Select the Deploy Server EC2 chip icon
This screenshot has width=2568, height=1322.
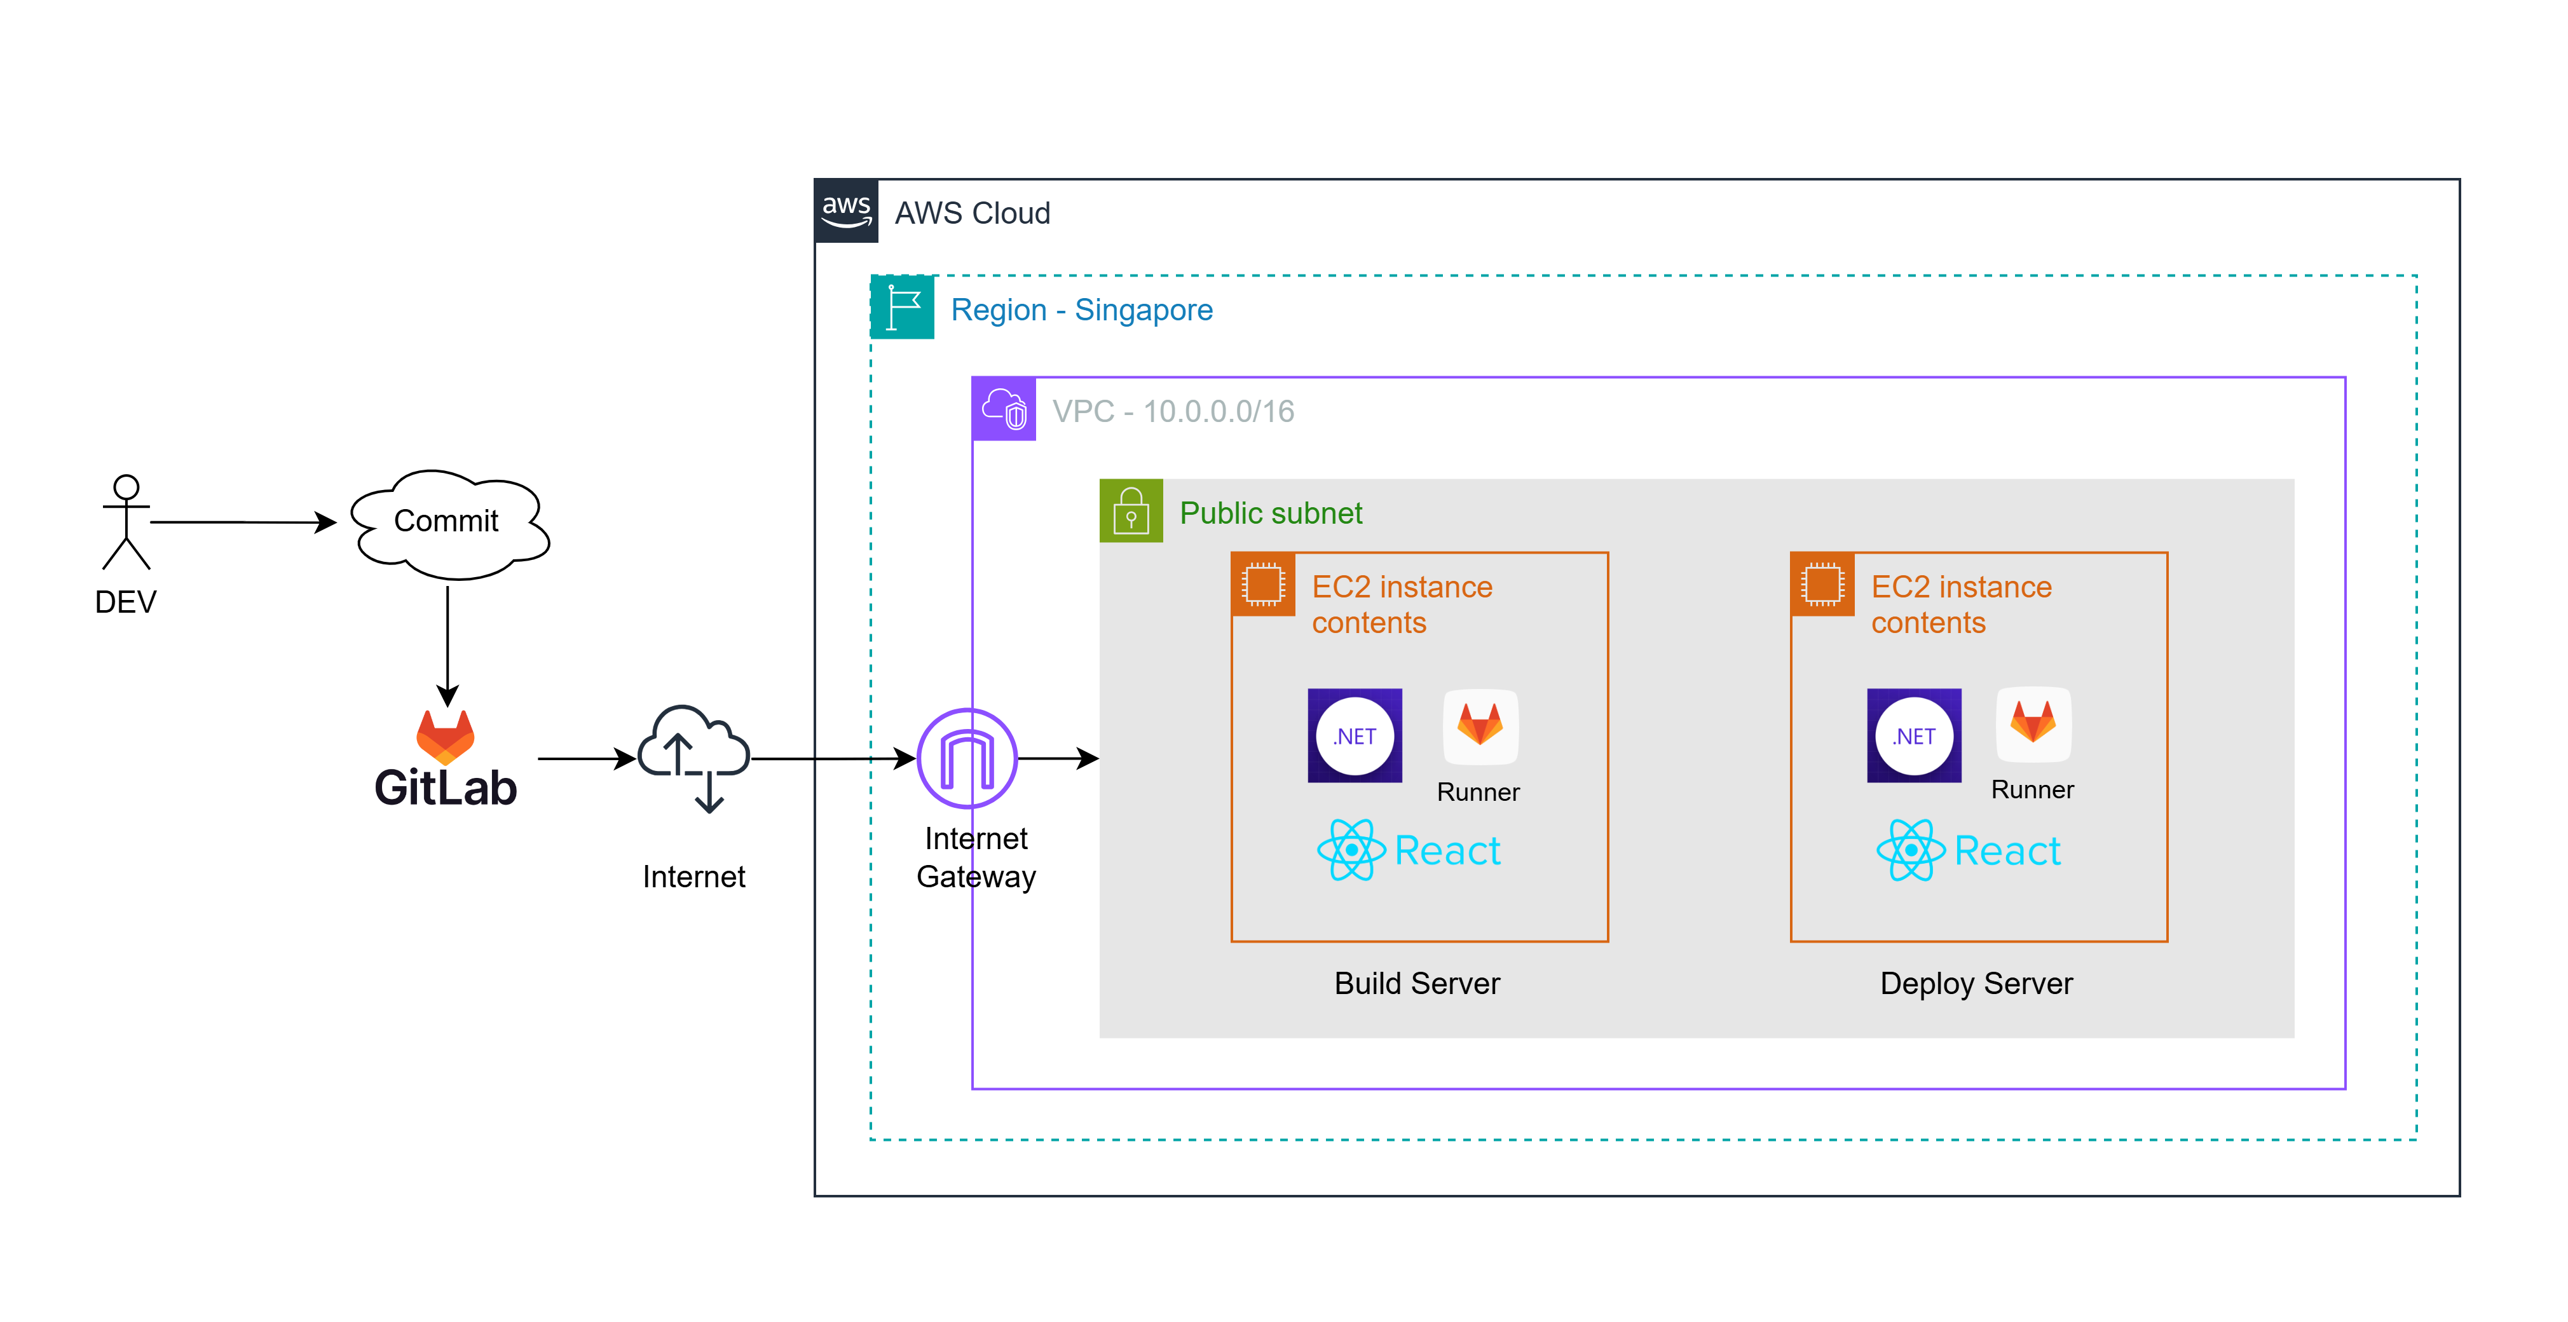click(1822, 584)
